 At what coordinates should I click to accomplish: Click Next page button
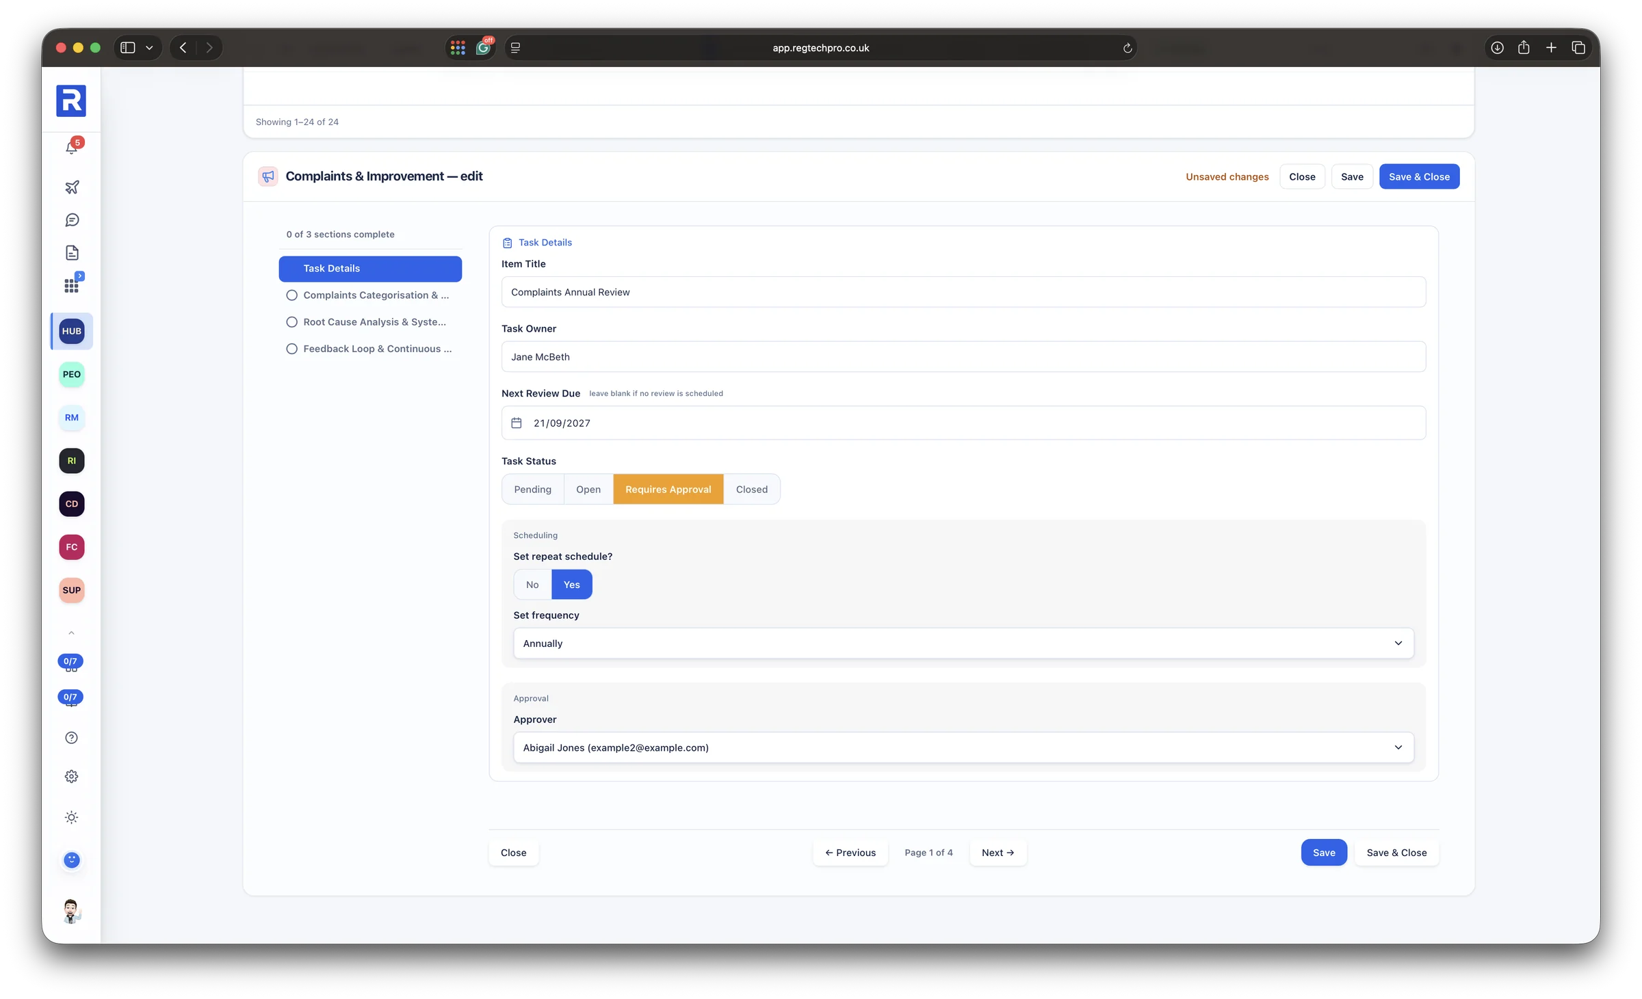tap(998, 853)
